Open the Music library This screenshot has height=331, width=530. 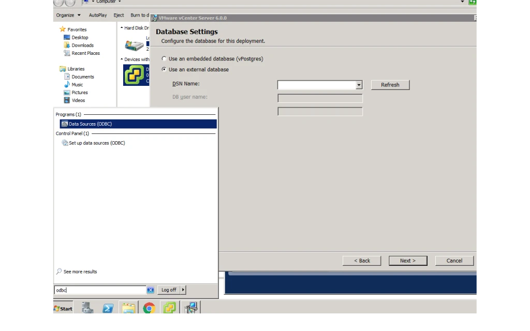(x=77, y=85)
